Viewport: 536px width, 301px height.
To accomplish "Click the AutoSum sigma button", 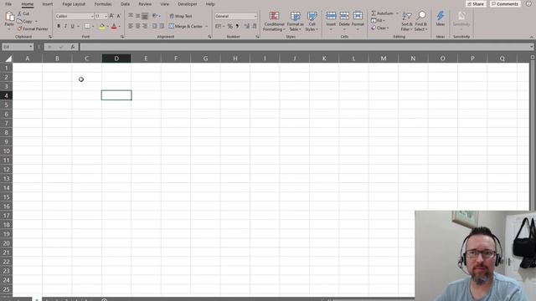I will pyautogui.click(x=382, y=13).
